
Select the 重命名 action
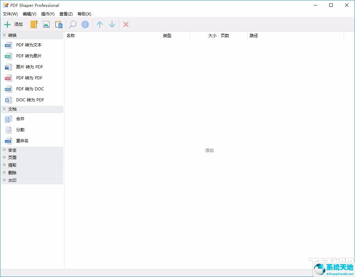coord(22,141)
